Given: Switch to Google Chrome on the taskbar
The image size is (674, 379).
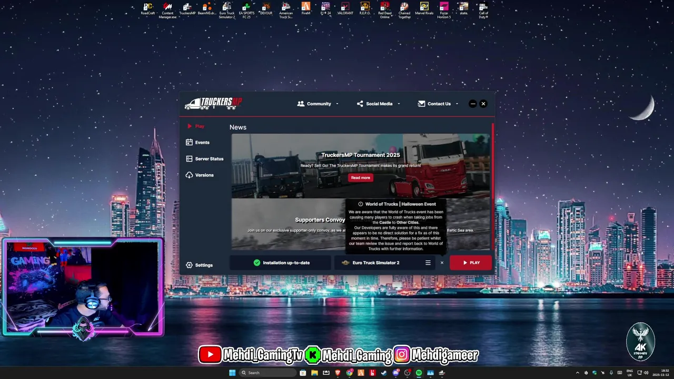Looking at the screenshot, I should coord(350,373).
